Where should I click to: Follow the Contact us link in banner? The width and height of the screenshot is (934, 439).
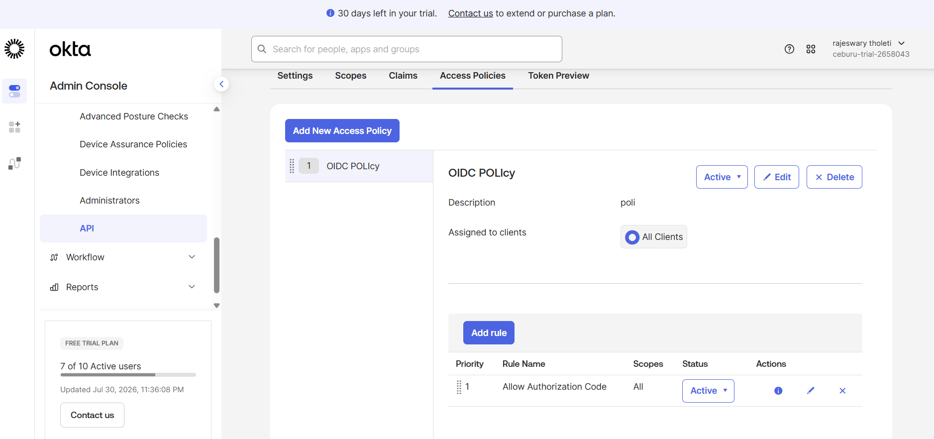pos(471,13)
